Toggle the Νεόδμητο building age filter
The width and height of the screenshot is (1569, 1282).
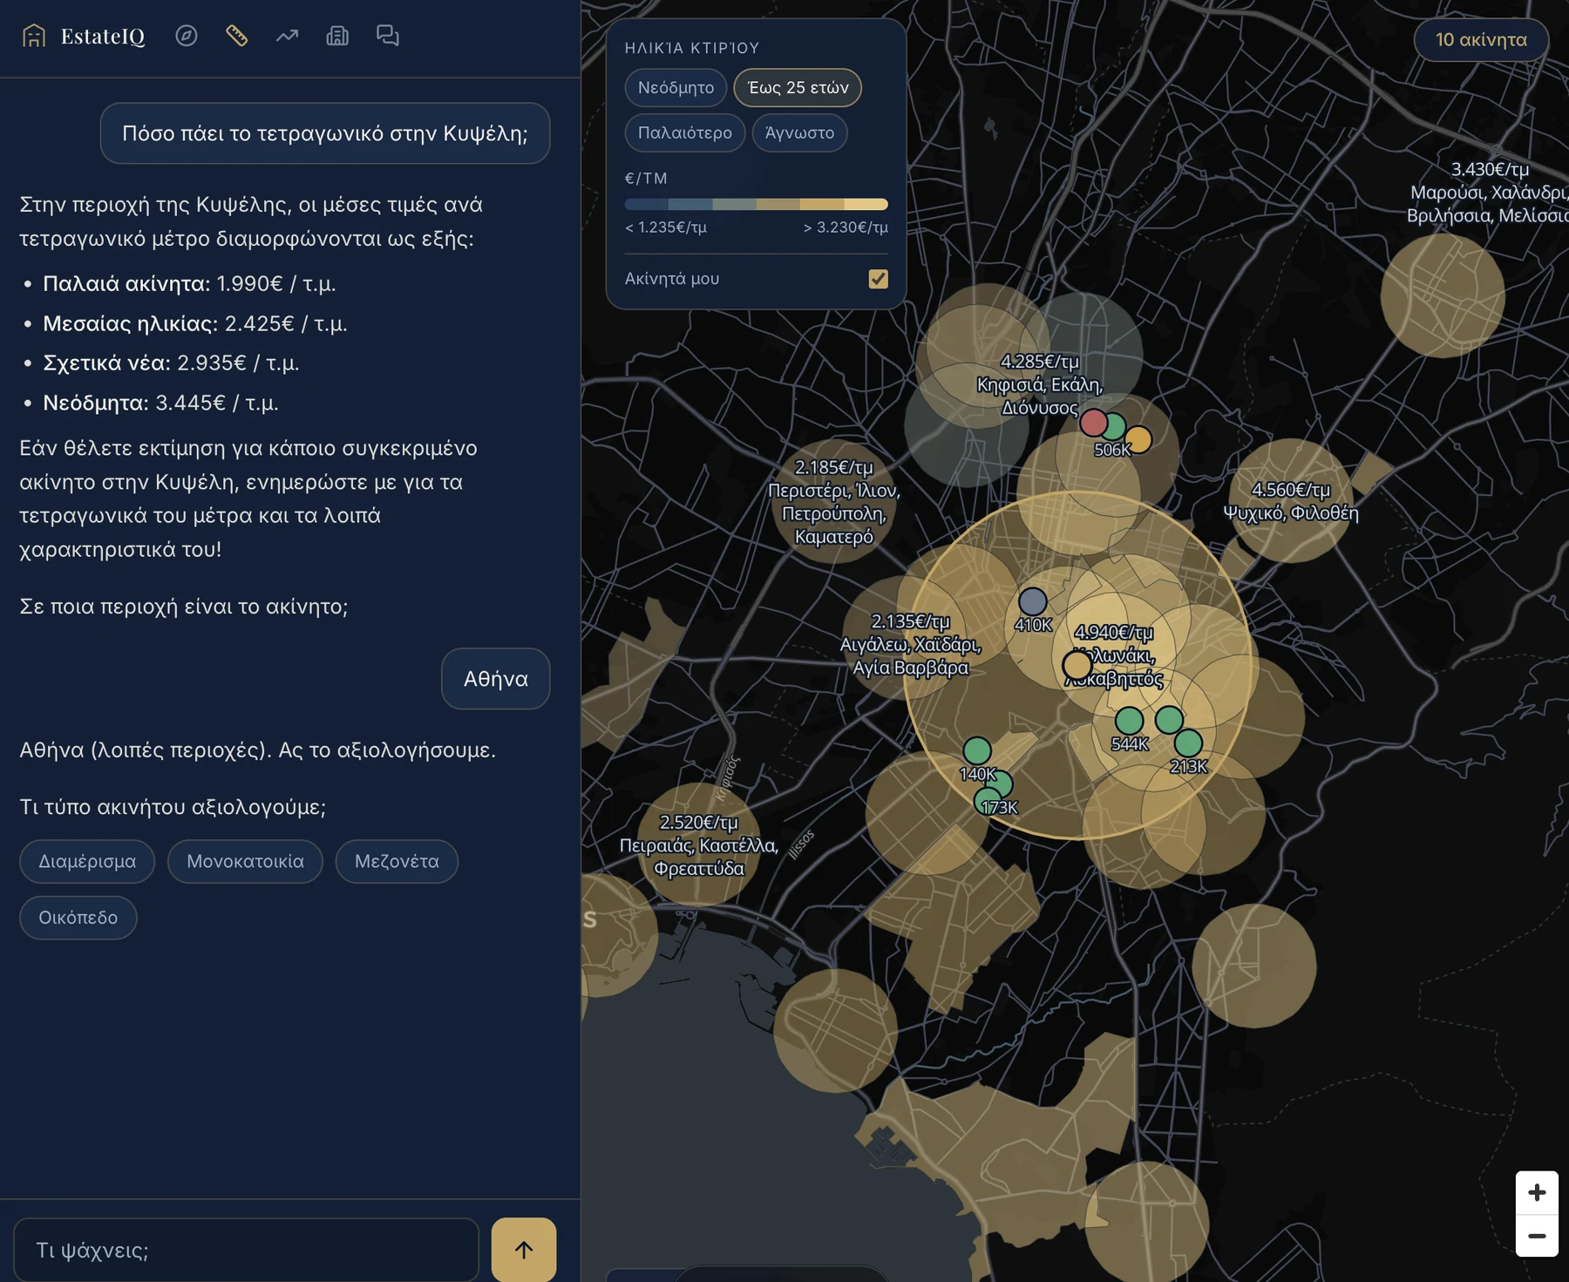coord(676,87)
